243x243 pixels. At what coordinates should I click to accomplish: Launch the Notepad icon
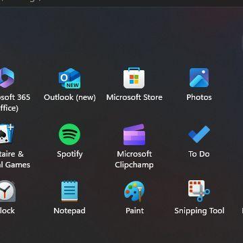tap(70, 191)
